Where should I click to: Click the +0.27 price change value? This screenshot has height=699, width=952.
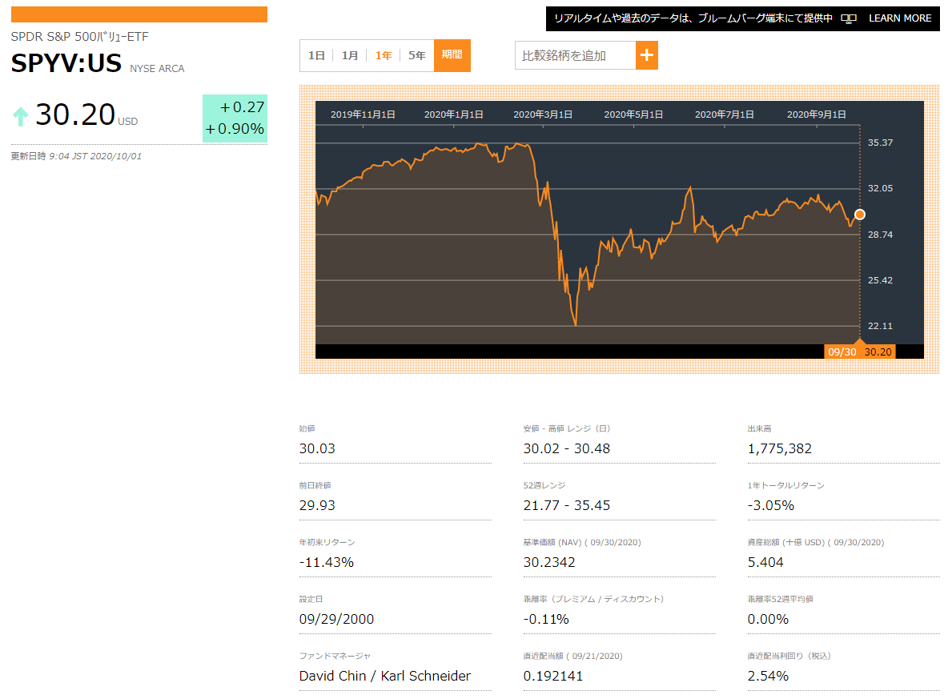(x=242, y=106)
